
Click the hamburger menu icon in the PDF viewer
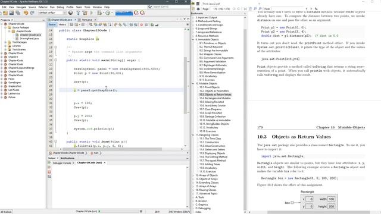(x=198, y=4)
